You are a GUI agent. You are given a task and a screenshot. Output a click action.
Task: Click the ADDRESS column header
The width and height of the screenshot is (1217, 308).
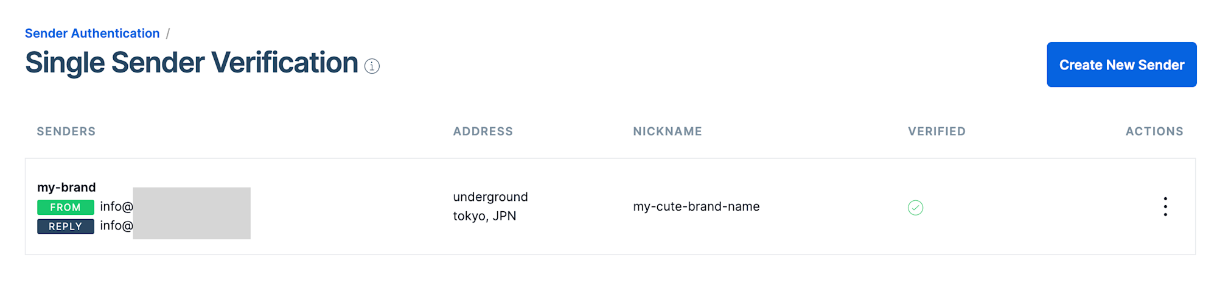483,131
